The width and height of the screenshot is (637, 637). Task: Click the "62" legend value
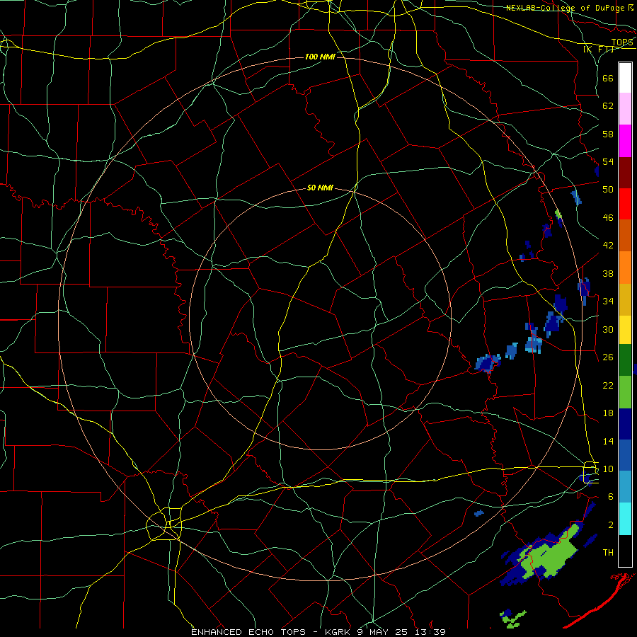[x=608, y=106]
